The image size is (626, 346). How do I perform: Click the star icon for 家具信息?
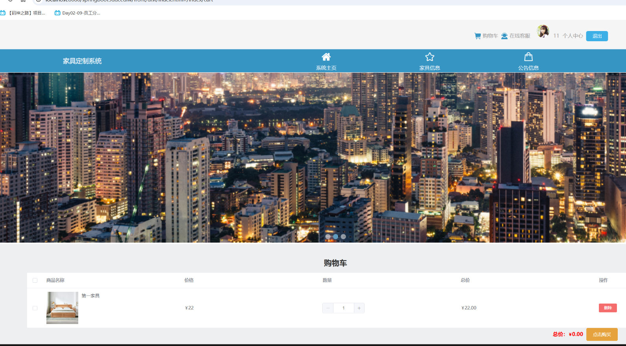pyautogui.click(x=429, y=57)
